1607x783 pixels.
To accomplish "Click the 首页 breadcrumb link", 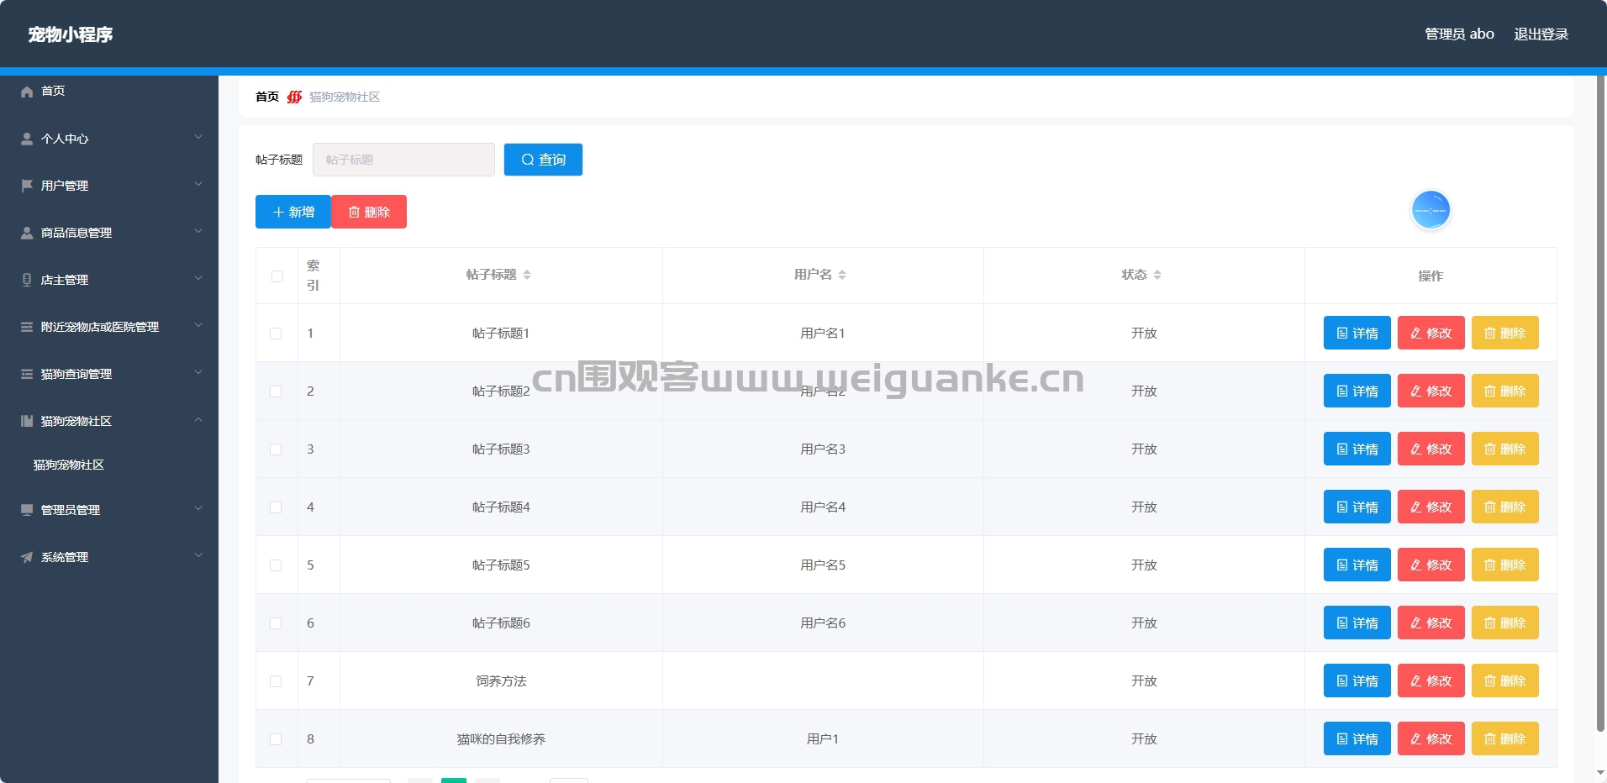I will (267, 97).
